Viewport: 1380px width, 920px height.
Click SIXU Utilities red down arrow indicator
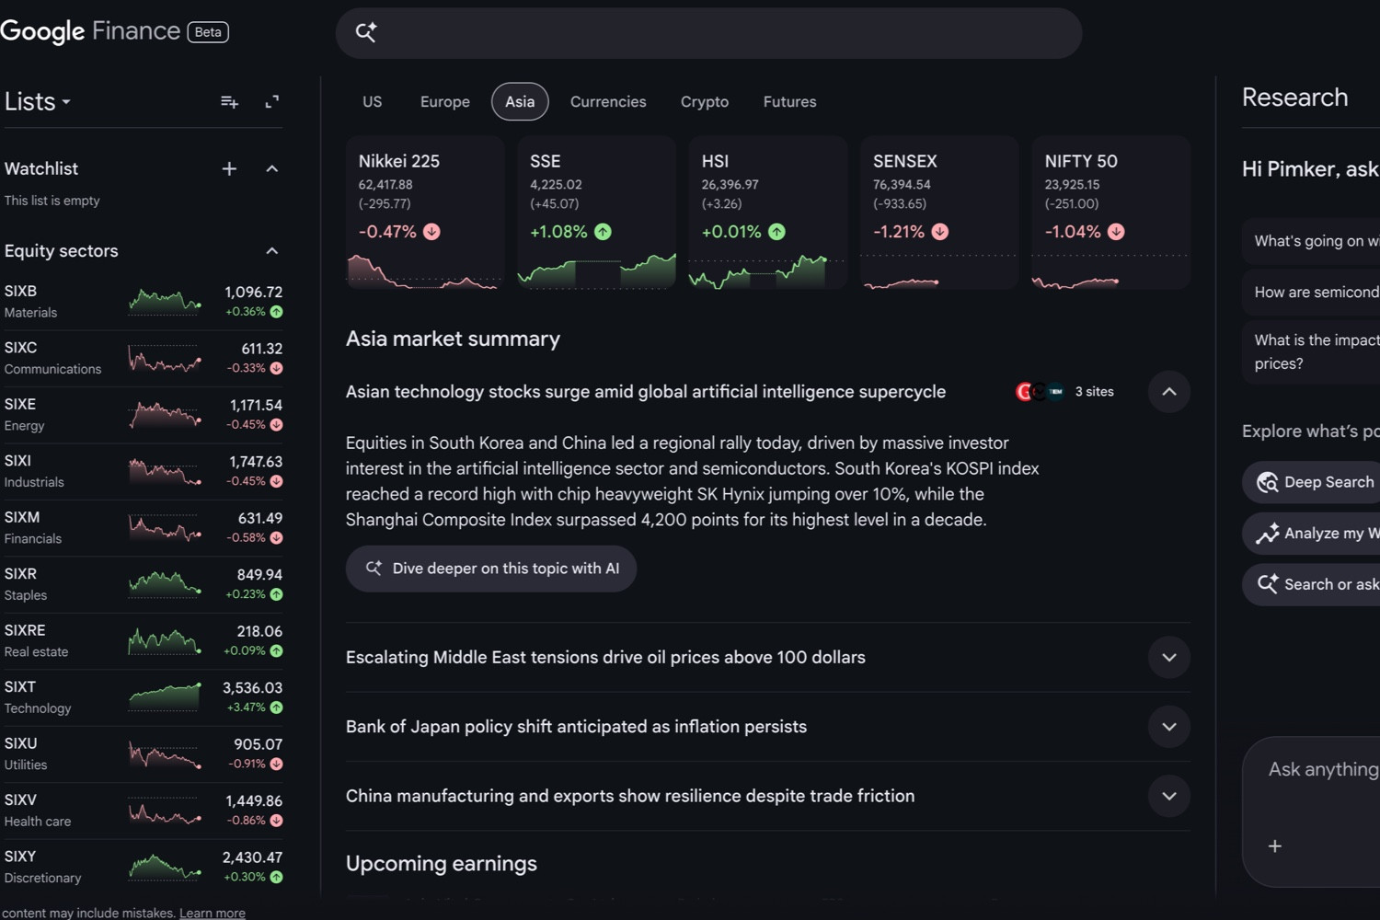(276, 764)
